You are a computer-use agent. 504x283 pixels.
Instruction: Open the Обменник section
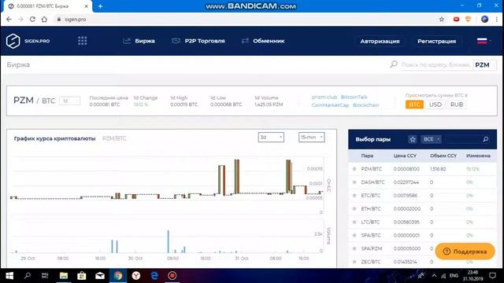pyautogui.click(x=263, y=41)
